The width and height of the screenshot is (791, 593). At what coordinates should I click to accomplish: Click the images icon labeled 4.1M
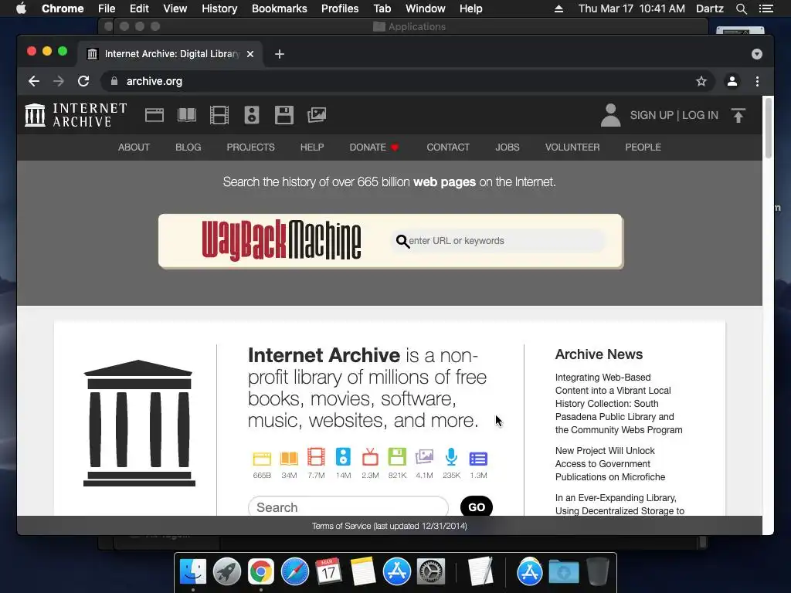424,457
